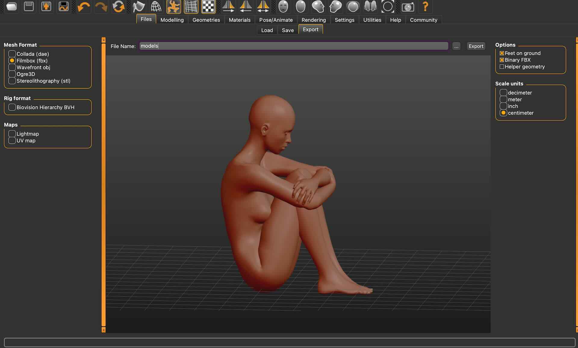The height and width of the screenshot is (348, 578).
Task: Open file browser with ellipsis button
Action: coord(456,46)
